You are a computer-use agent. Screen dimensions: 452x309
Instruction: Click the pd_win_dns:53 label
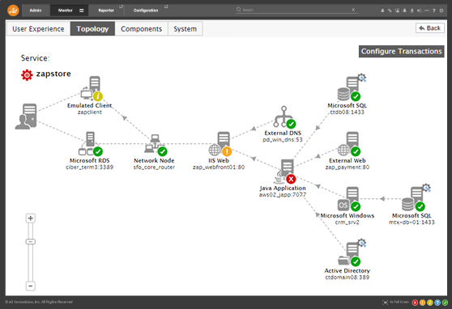pos(283,140)
